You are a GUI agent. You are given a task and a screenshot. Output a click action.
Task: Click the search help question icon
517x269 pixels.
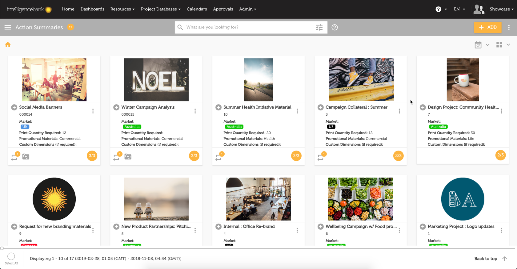(335, 27)
